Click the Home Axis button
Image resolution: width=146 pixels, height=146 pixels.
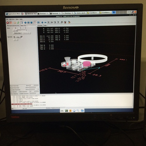pyautogui.click(x=18, y=33)
